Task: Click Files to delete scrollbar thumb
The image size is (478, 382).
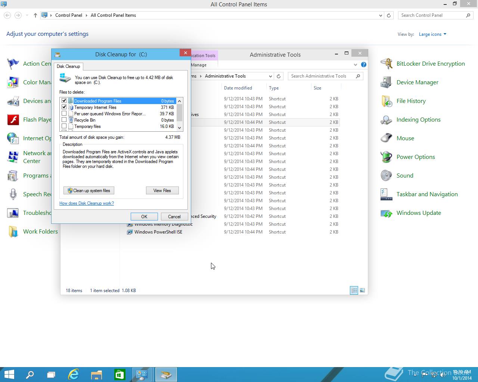Action: [x=180, y=113]
